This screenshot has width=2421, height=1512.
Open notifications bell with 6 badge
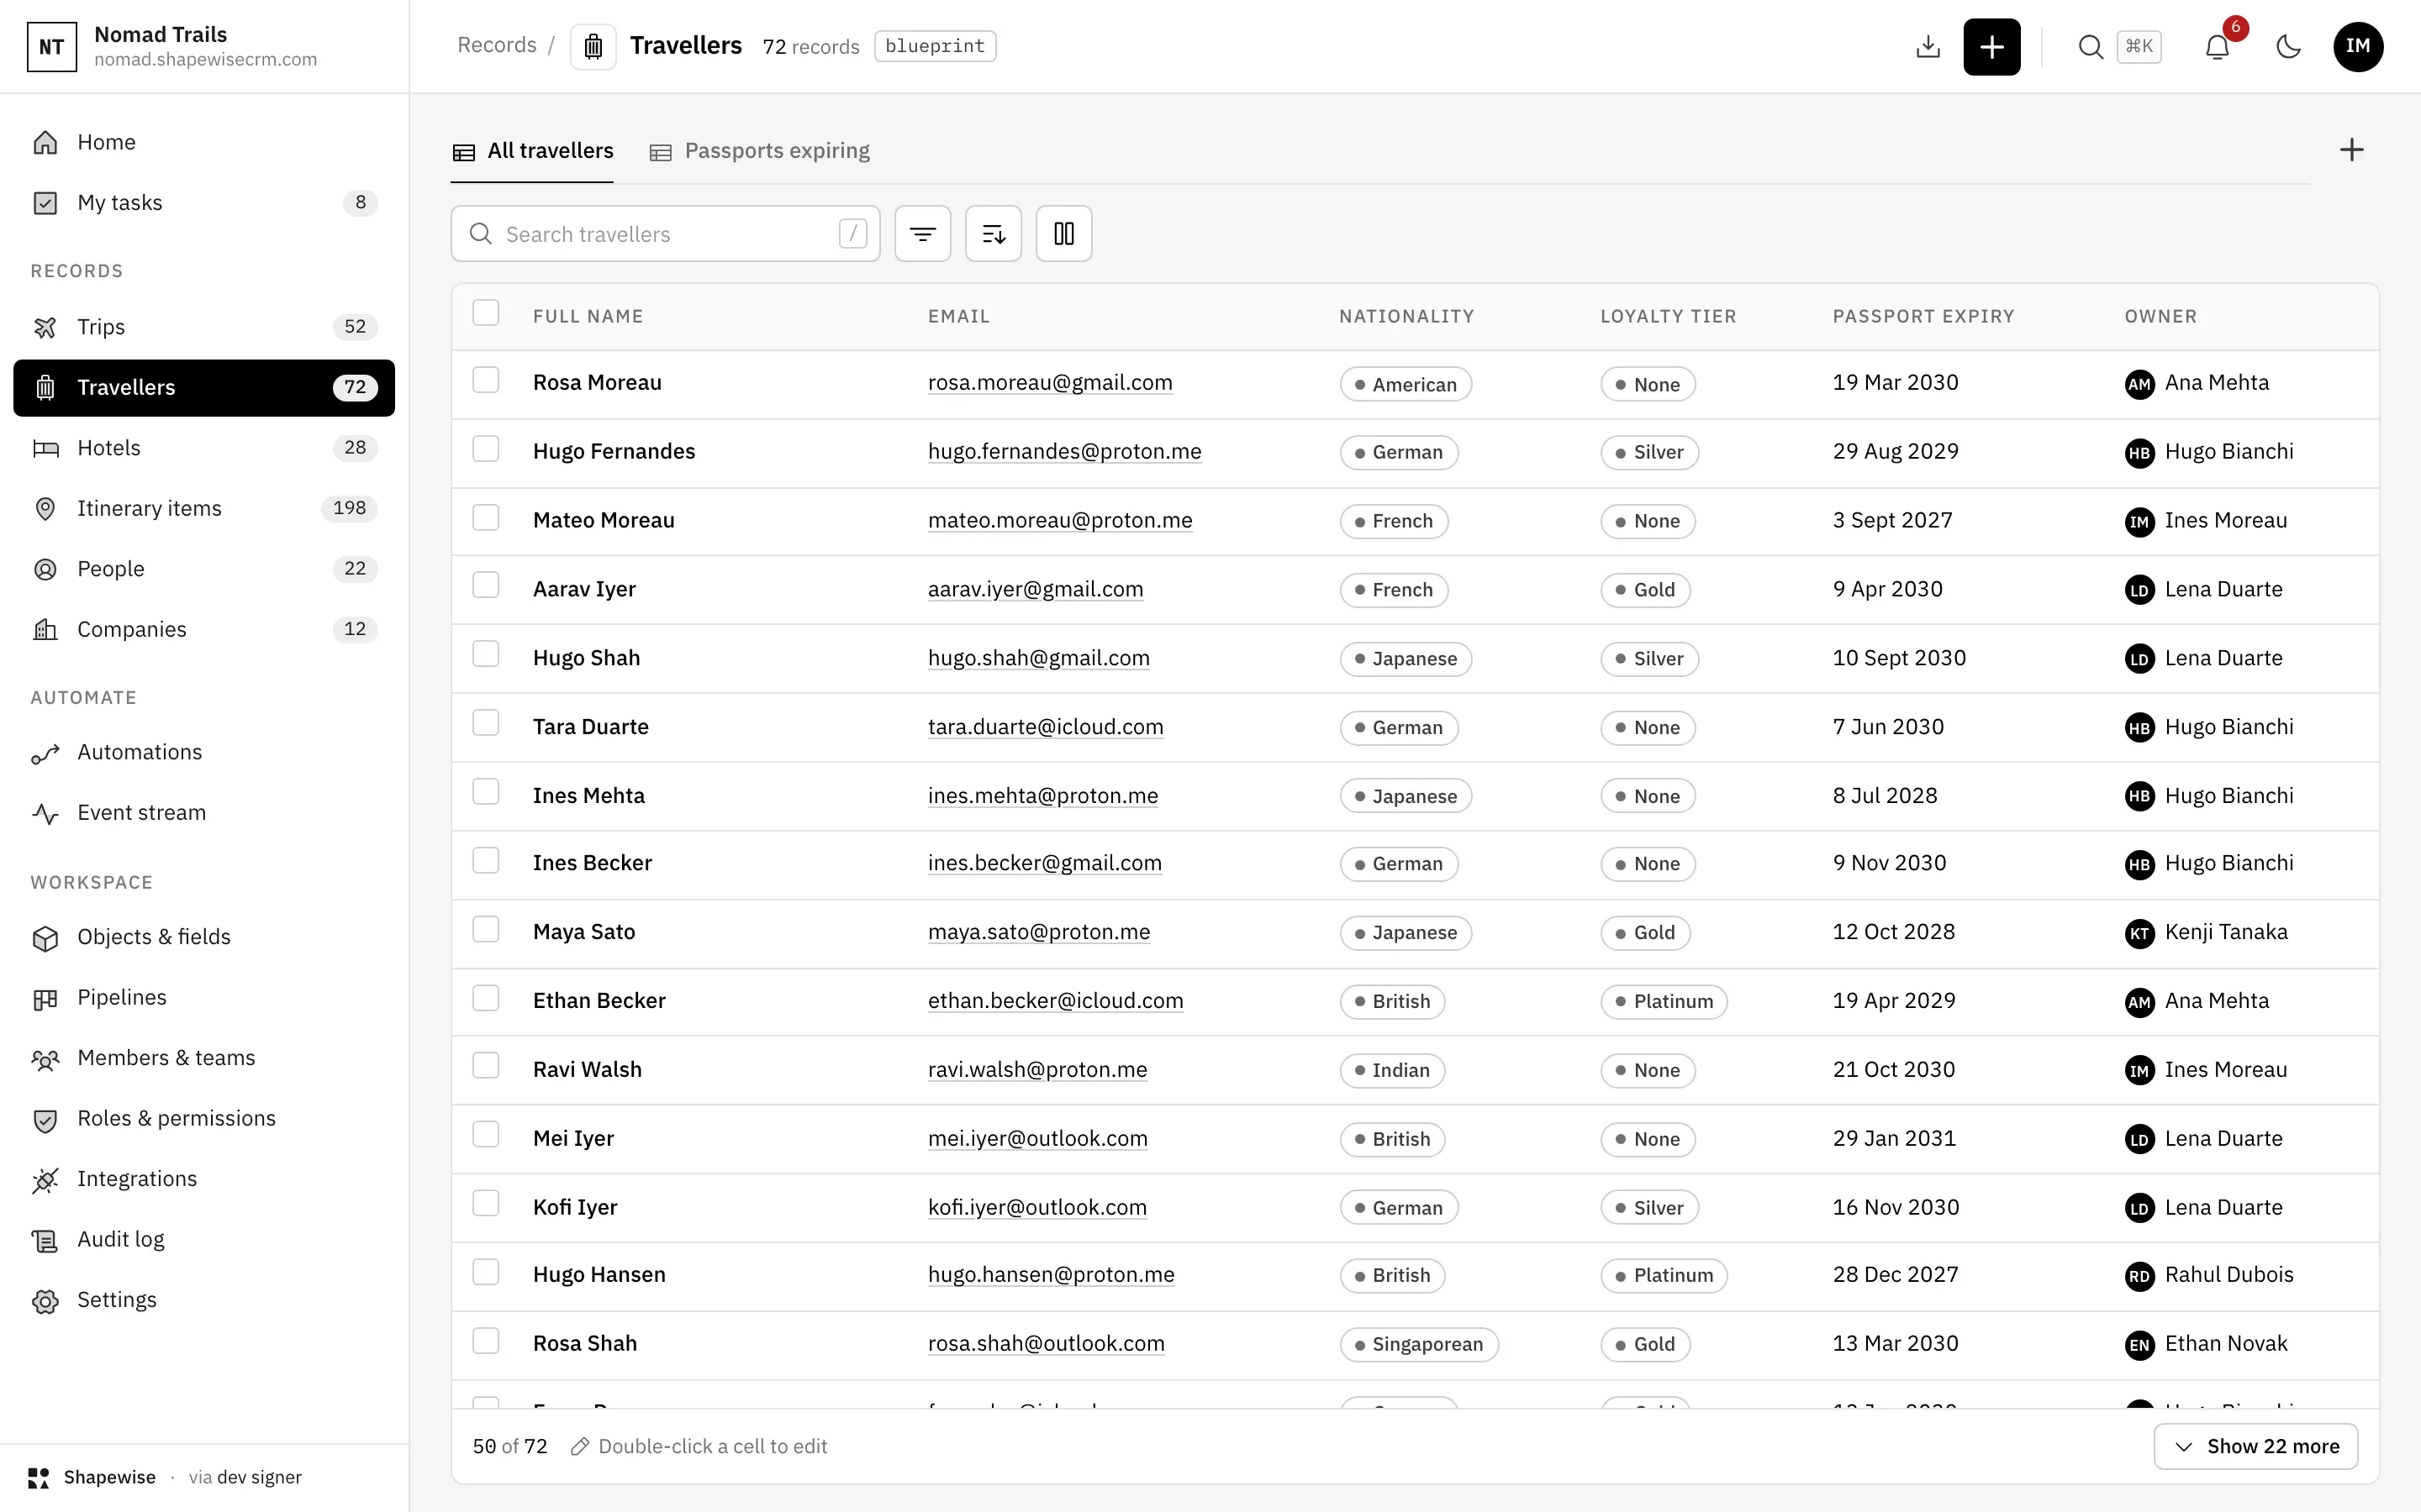[x=2218, y=47]
